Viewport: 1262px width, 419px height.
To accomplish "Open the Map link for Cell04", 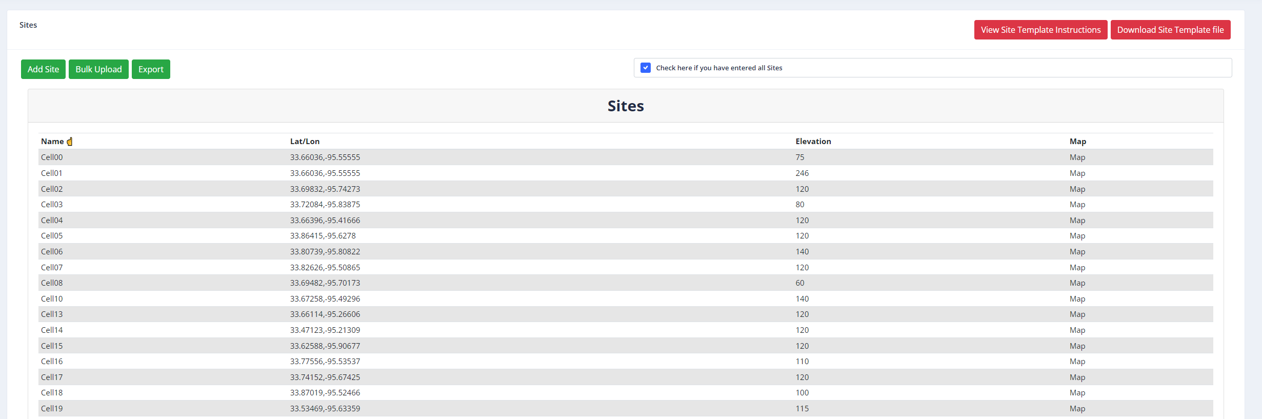I will click(1077, 221).
